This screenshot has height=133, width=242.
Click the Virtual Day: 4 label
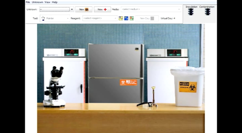coord(168,18)
